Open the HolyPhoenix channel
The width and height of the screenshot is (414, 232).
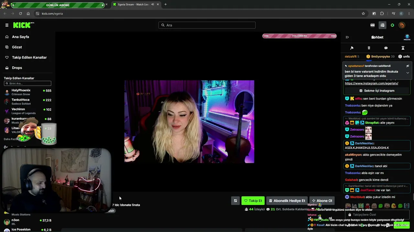(x=28, y=92)
